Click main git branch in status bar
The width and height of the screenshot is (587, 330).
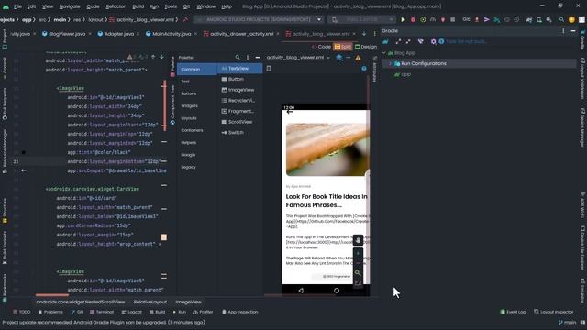[567, 322]
